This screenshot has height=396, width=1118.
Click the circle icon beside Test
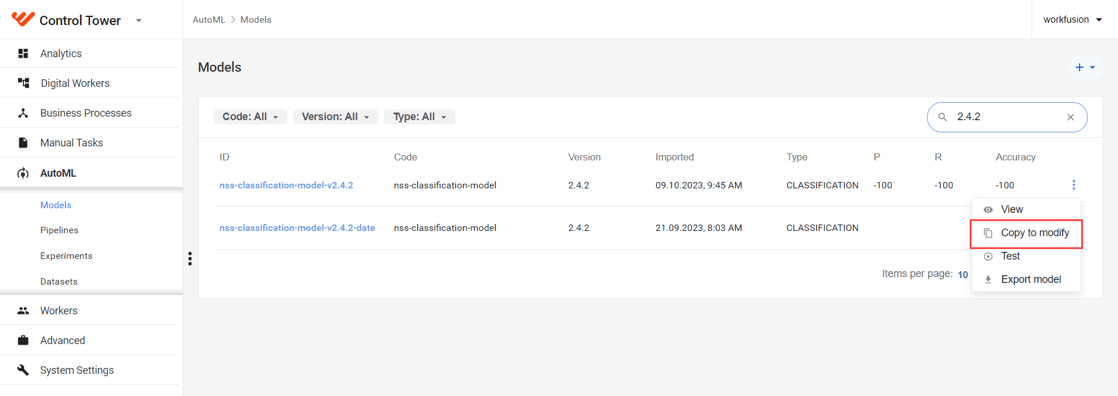[988, 256]
